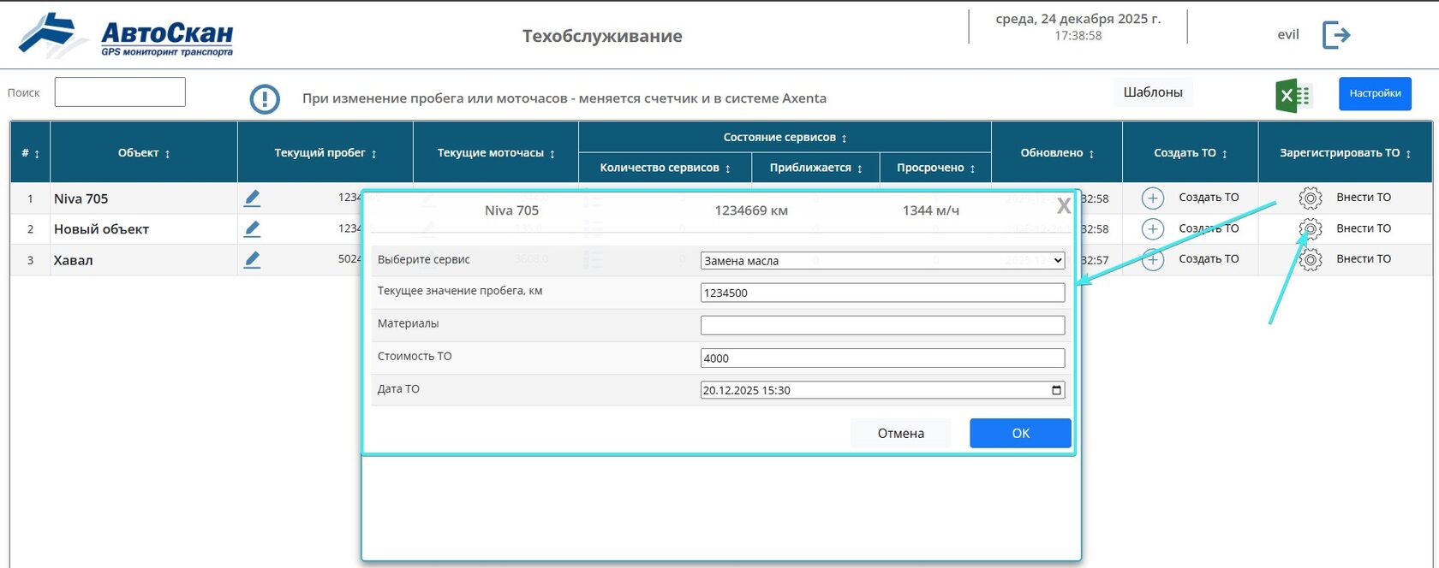Open Шаблоны templates
Screen dimensions: 1439x568
[1153, 92]
